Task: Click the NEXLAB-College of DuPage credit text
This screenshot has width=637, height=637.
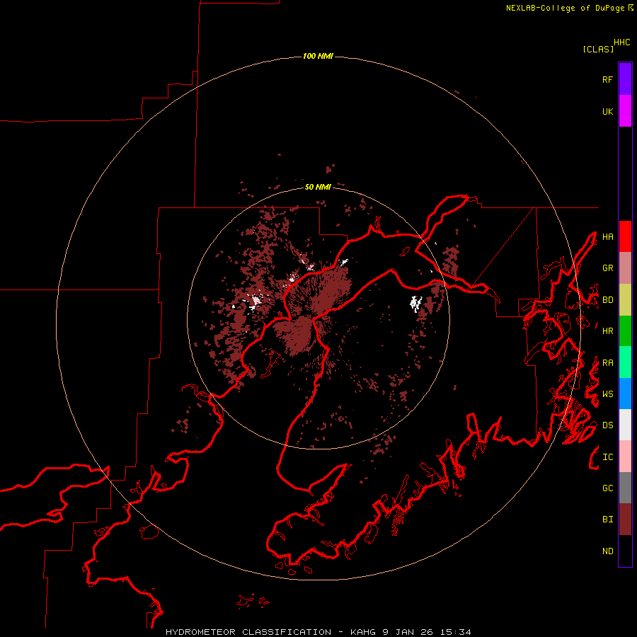Action: (x=565, y=8)
